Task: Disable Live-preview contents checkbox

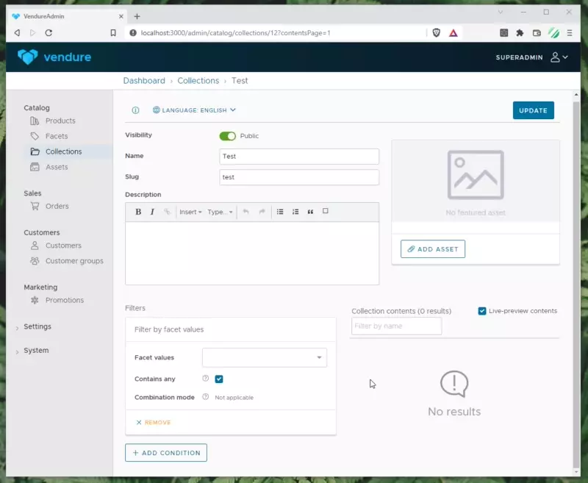Action: pos(482,311)
